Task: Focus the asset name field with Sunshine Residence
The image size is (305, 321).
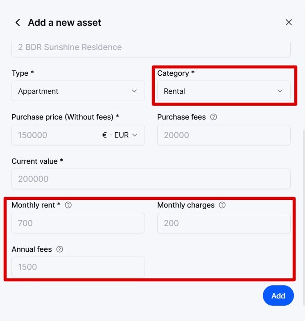Action: click(151, 47)
